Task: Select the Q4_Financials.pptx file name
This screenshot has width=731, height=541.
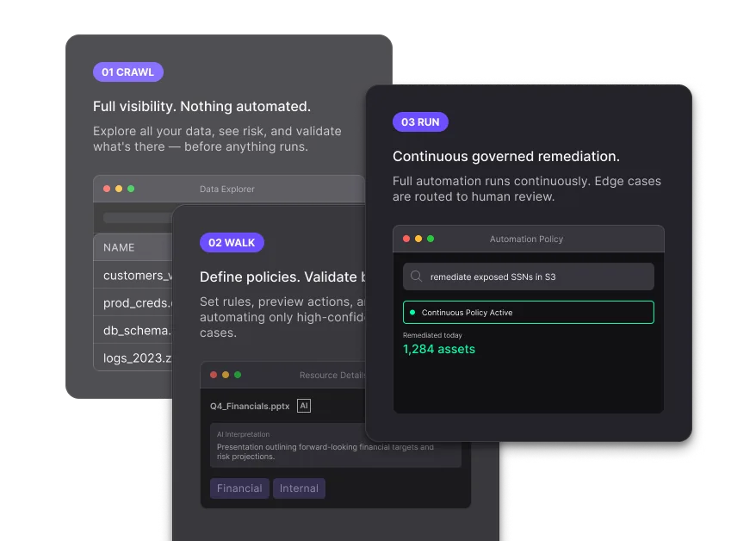Action: pos(250,407)
